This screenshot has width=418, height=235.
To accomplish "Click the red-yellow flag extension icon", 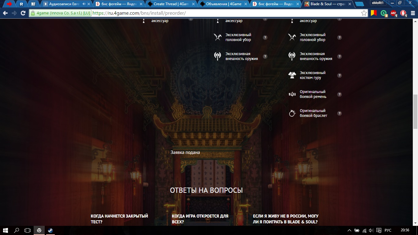I will [374, 13].
